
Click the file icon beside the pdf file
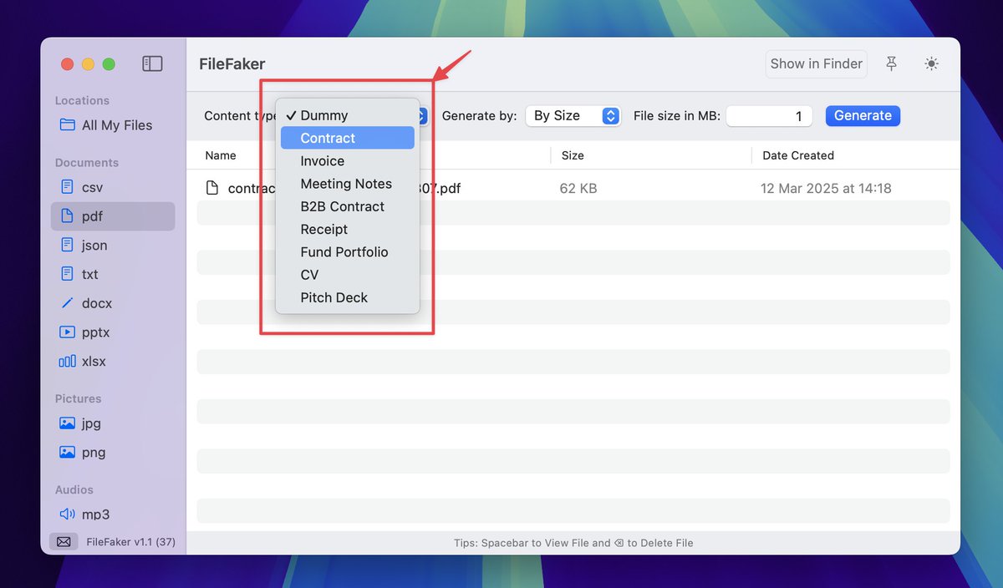(x=212, y=188)
